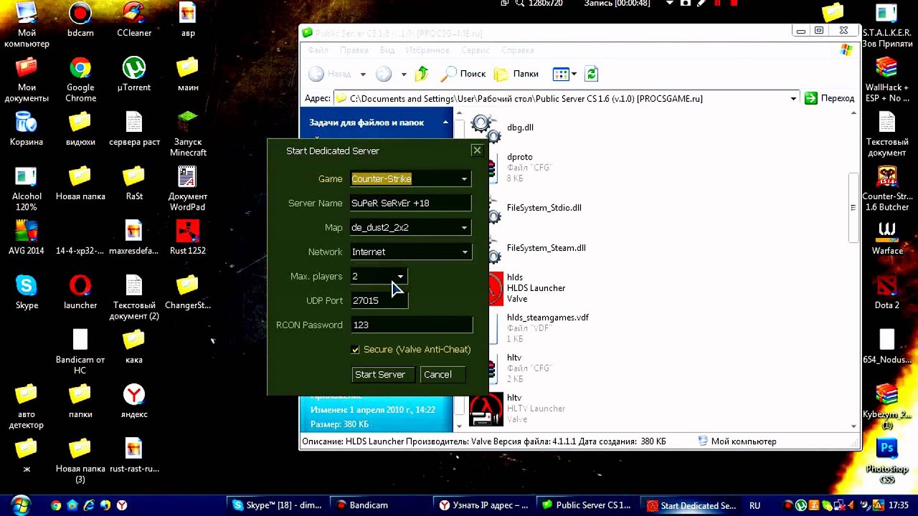Viewport: 918px width, 516px height.
Task: Open the Map dropdown list
Action: (x=464, y=228)
